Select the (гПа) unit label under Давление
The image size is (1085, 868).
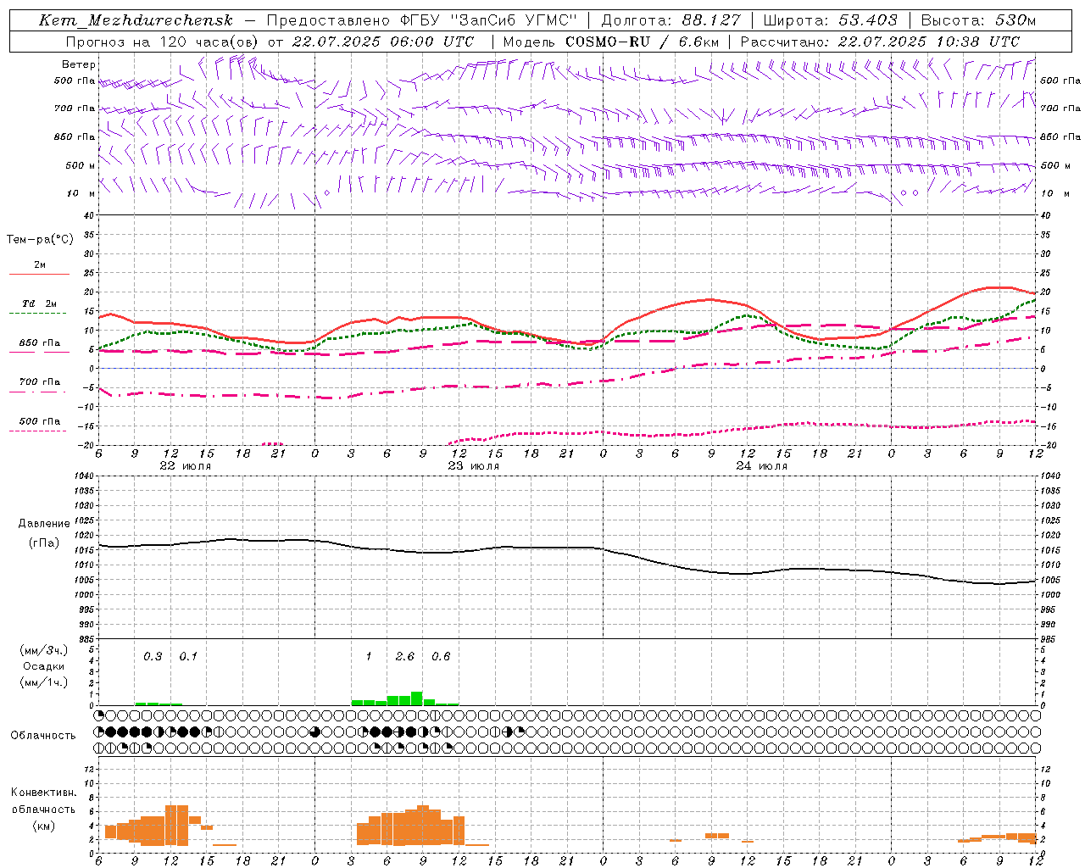[43, 542]
